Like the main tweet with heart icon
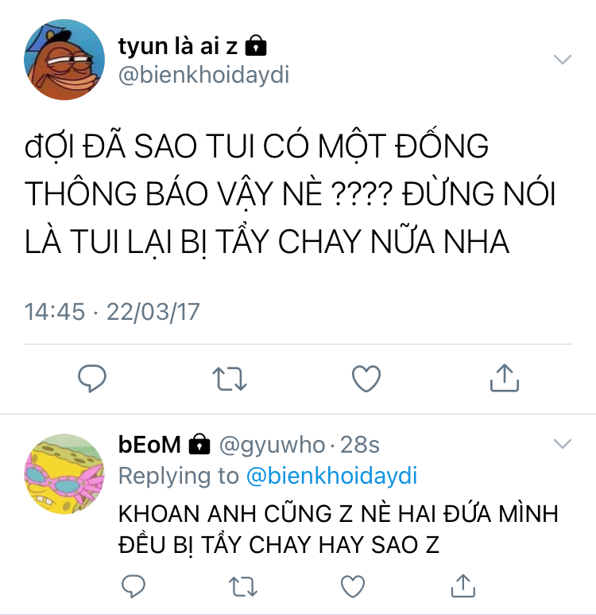 (366, 379)
